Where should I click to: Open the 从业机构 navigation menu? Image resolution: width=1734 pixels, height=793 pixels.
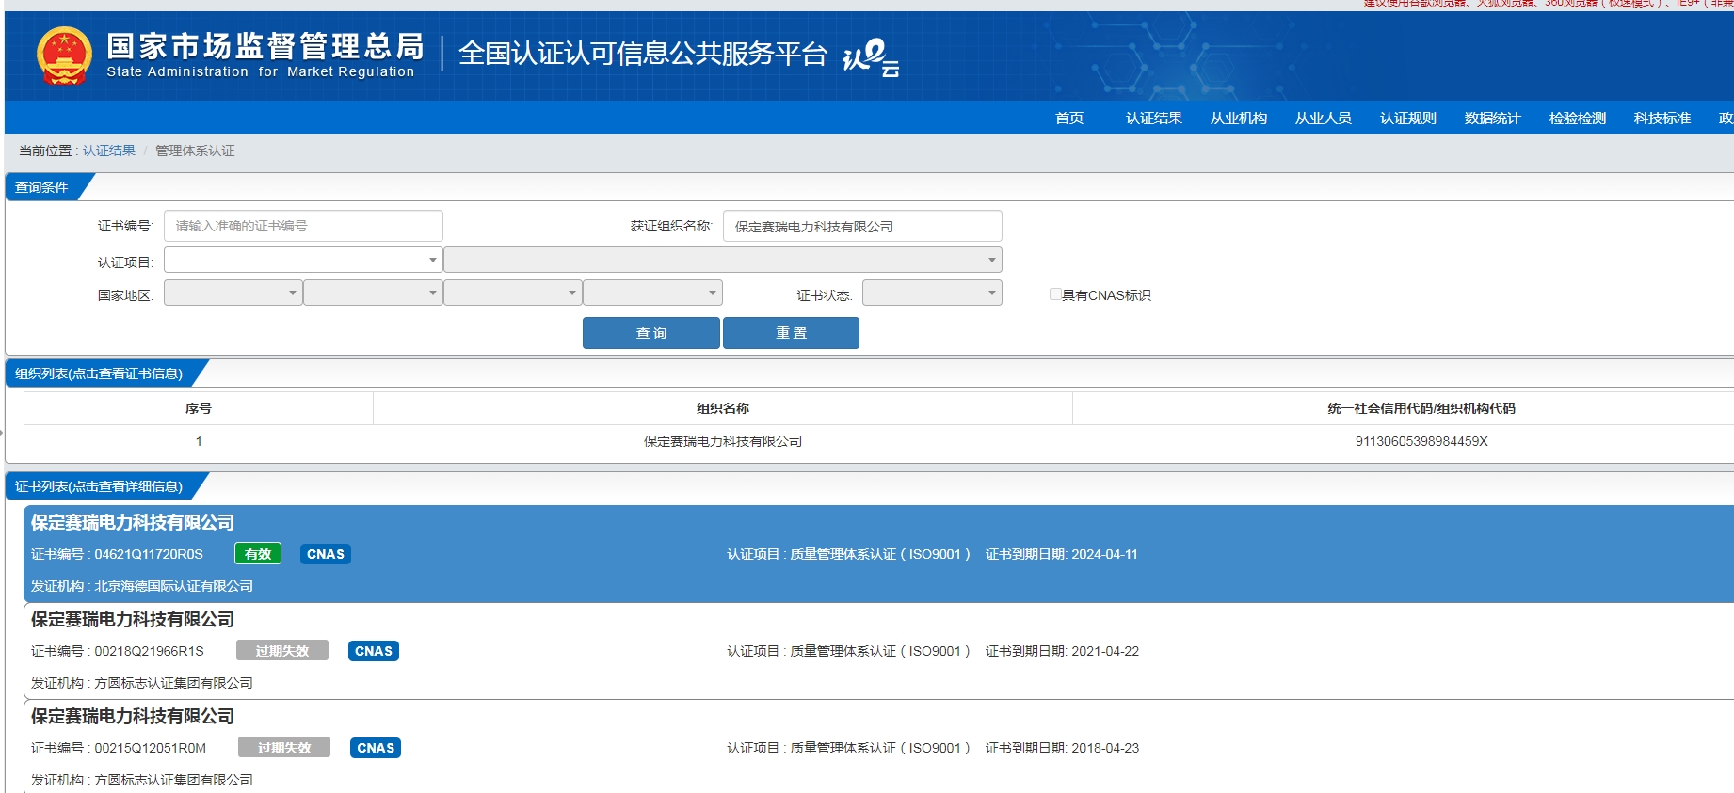pos(1238,118)
